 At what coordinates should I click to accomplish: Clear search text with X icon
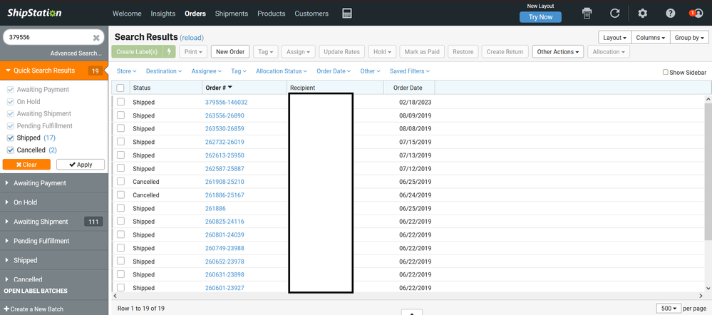(96, 38)
